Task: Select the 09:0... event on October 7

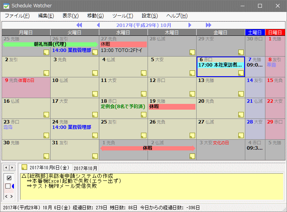Action: [x=255, y=65]
